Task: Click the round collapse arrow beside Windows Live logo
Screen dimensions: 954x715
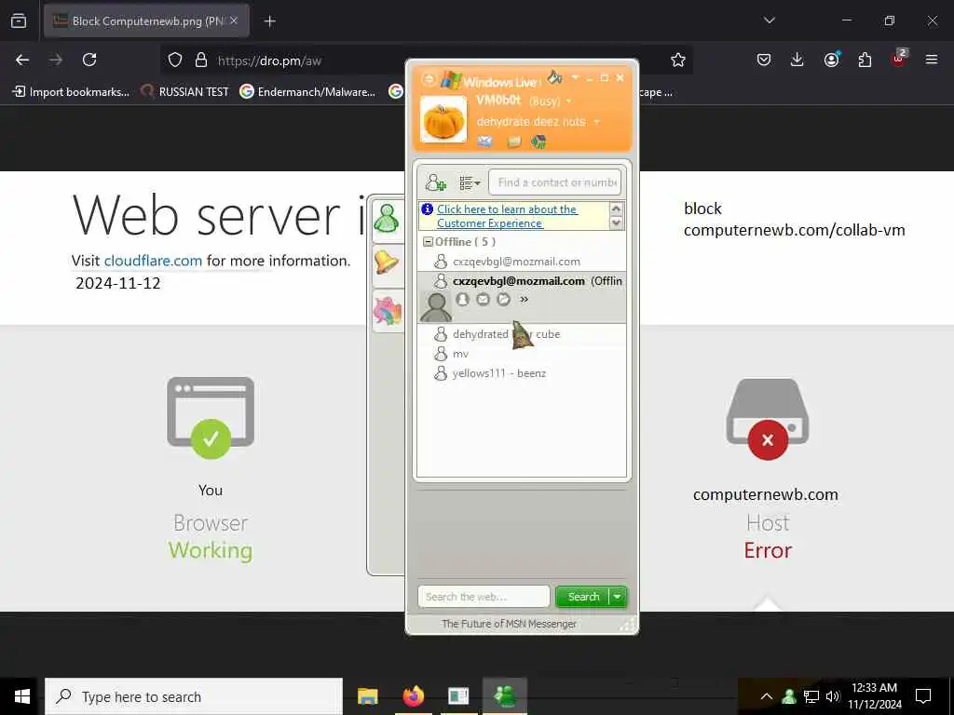Action: point(429,80)
